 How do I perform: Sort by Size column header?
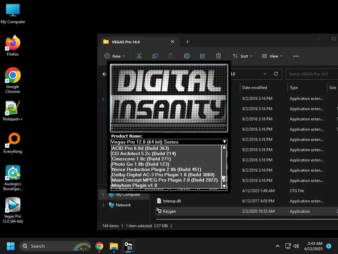point(333,87)
